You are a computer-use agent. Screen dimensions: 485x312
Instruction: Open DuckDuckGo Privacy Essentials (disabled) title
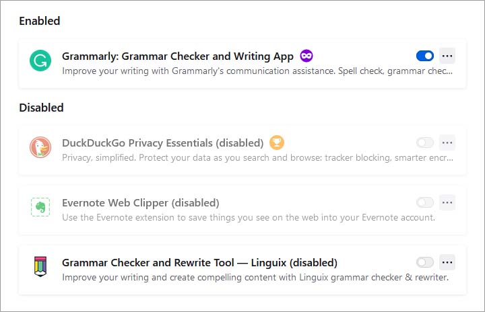(x=162, y=143)
